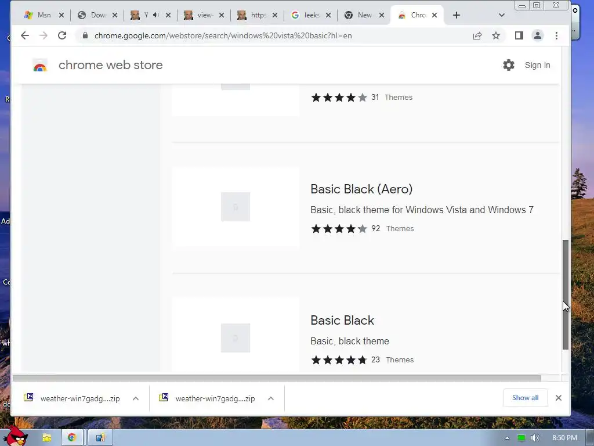Screen dimensions: 594x446
Task: Click the 92 rating stars
Action: pyautogui.click(x=339, y=229)
